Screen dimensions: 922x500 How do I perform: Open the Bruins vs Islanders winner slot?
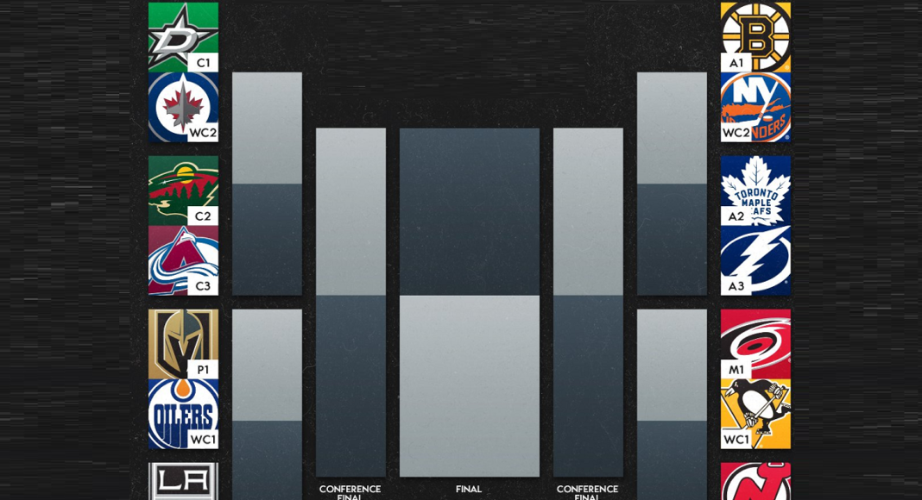tap(673, 128)
